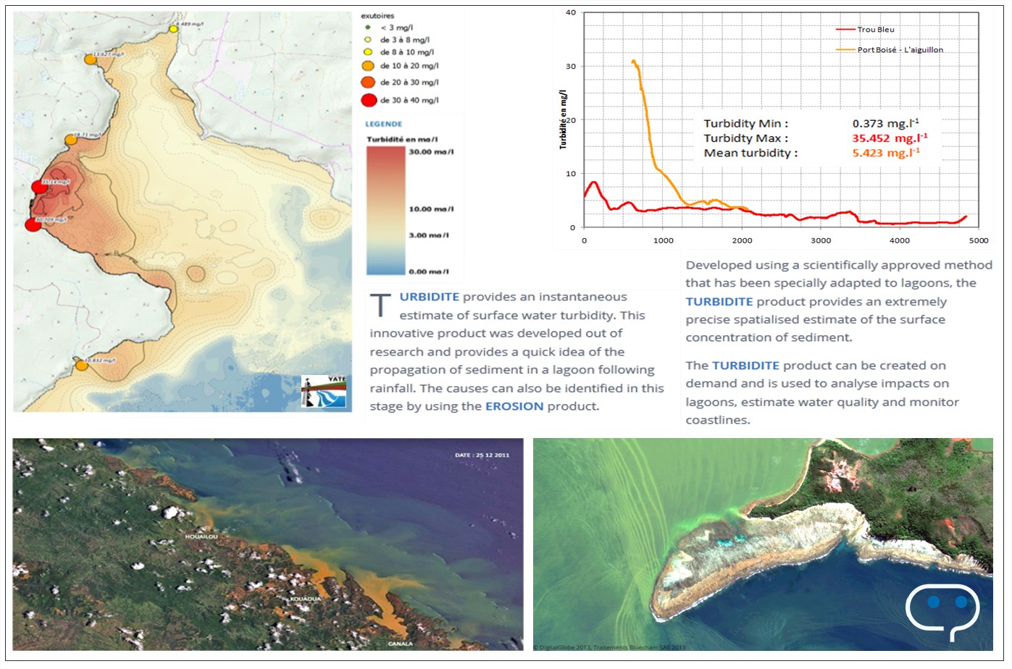The height and width of the screenshot is (669, 1012).
Task: Click the circle for 'de 20 à 30 mg/l'
Action: (368, 82)
